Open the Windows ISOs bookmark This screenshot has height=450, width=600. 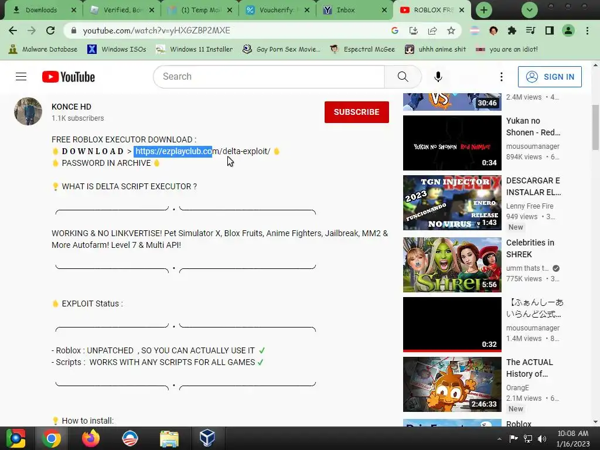click(117, 49)
